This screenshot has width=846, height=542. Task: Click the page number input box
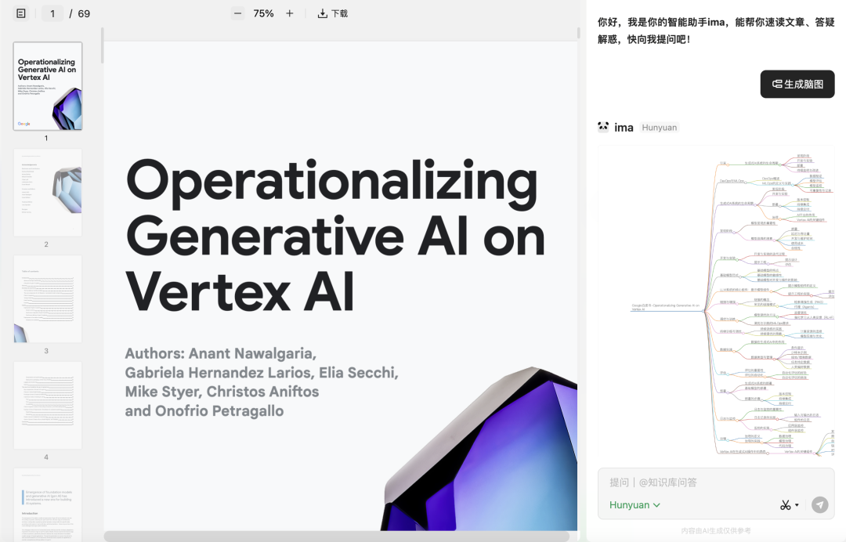tap(52, 13)
